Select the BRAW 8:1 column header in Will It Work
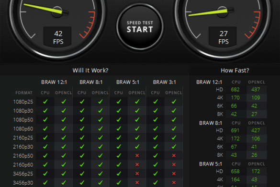The width and height of the screenshot is (280, 187). coord(91,82)
